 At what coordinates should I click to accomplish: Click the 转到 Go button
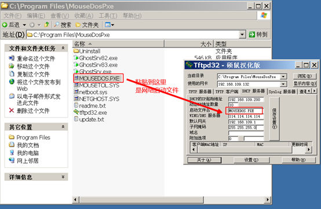tap(258, 35)
